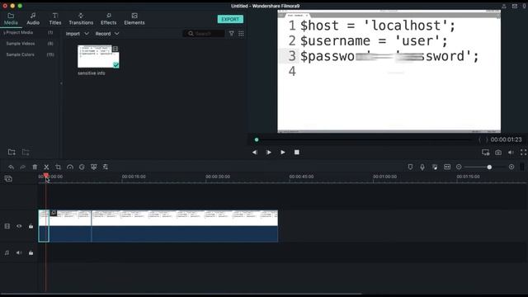This screenshot has width=528, height=297.
Task: Click the Redo icon
Action: (22, 167)
